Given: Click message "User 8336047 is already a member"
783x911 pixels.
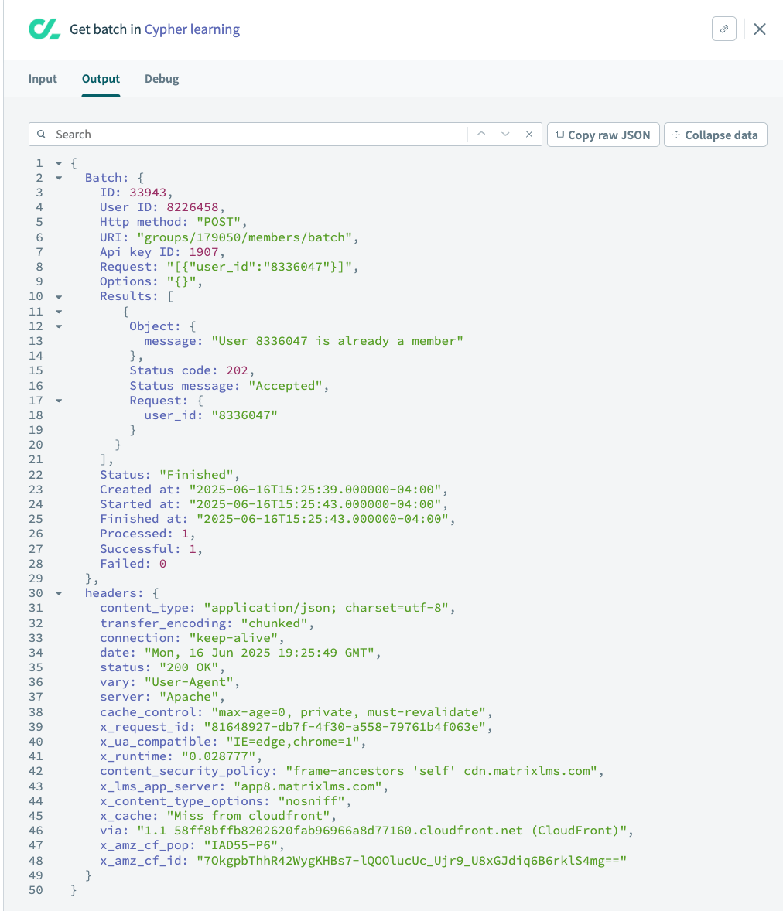Looking at the screenshot, I should 337,341.
